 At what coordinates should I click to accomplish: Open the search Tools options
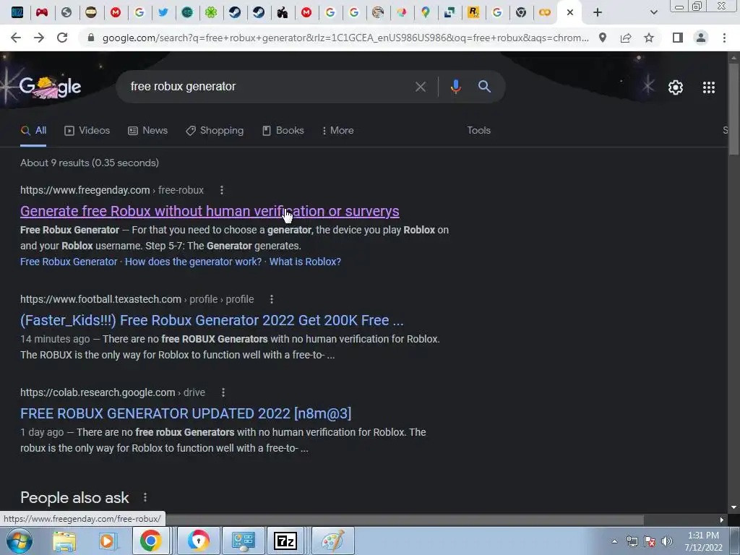pos(478,130)
